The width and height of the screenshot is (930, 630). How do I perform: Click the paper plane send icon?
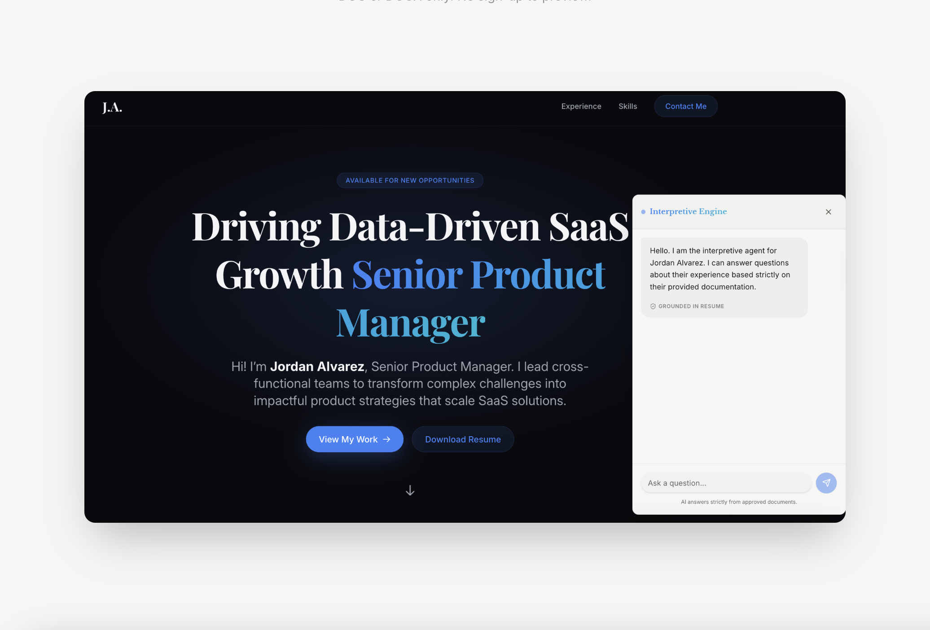point(826,483)
